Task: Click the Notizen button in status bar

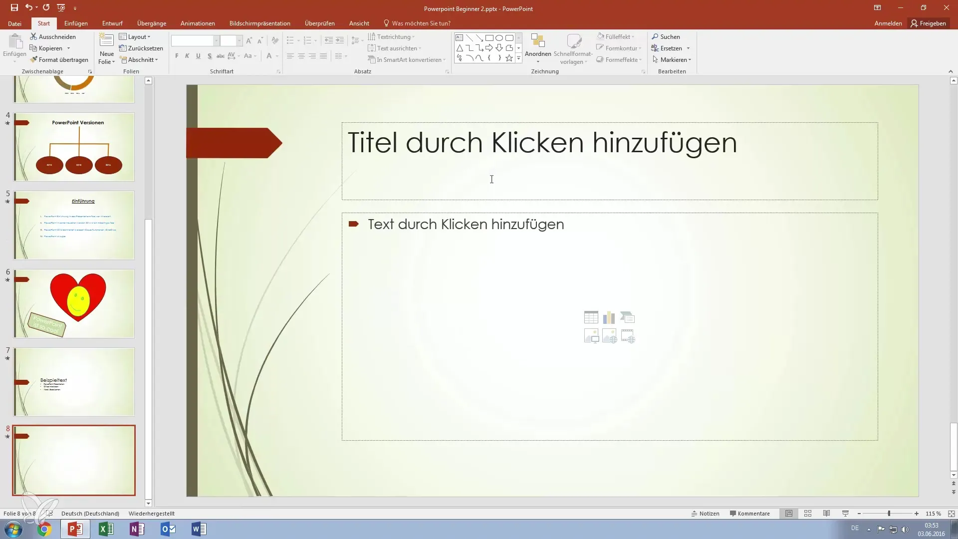Action: pos(705,514)
